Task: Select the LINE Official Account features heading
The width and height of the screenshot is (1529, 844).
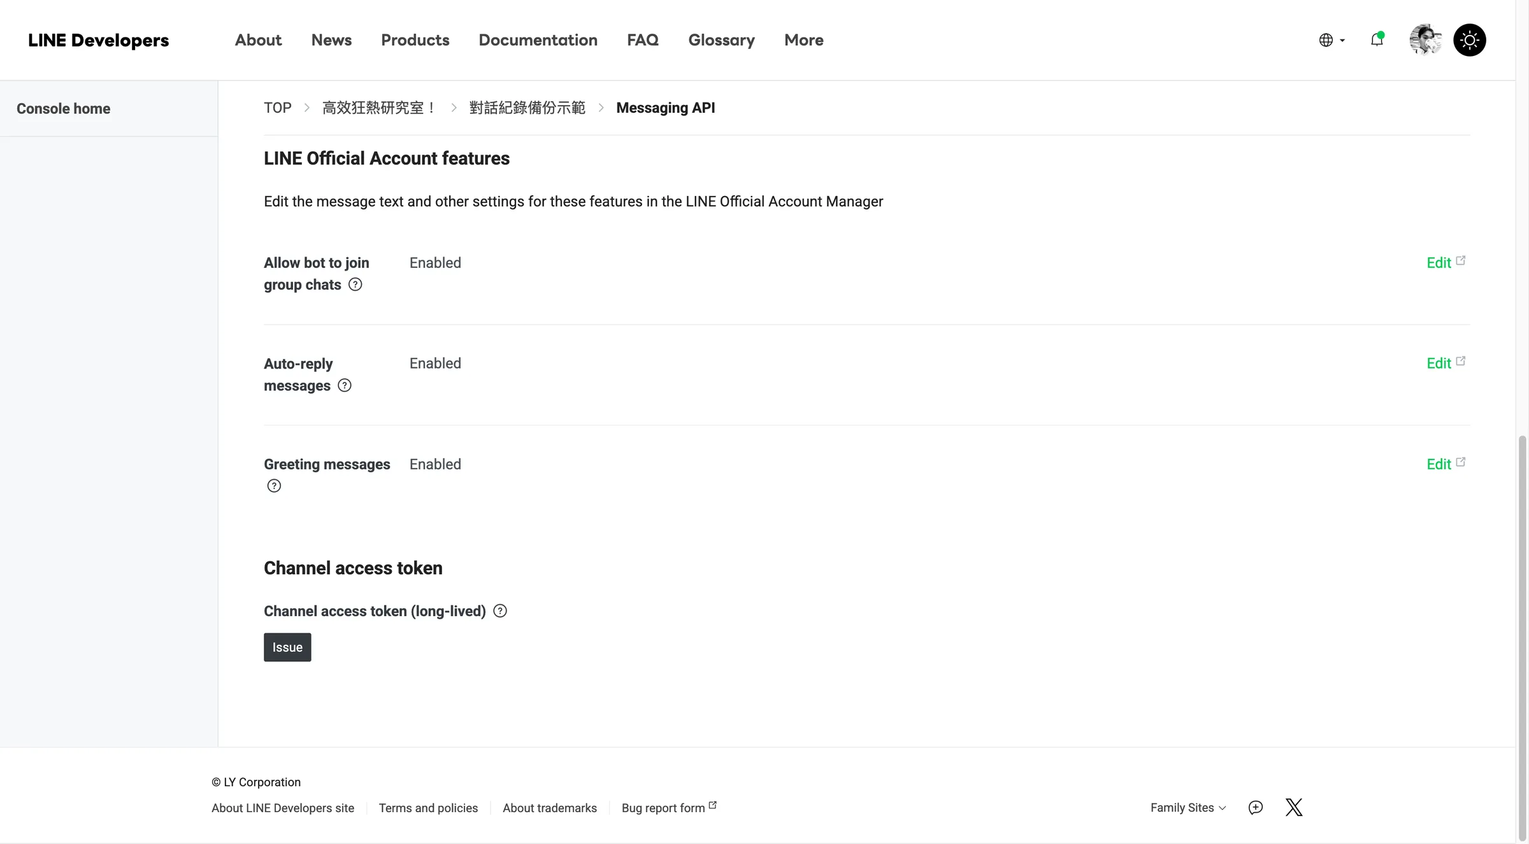Action: tap(387, 158)
